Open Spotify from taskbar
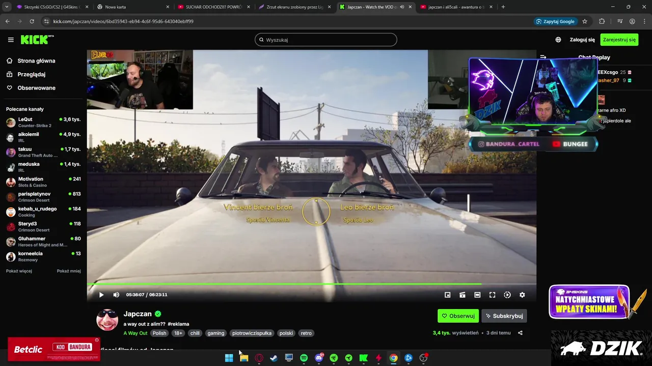The image size is (652, 366). pos(304,358)
